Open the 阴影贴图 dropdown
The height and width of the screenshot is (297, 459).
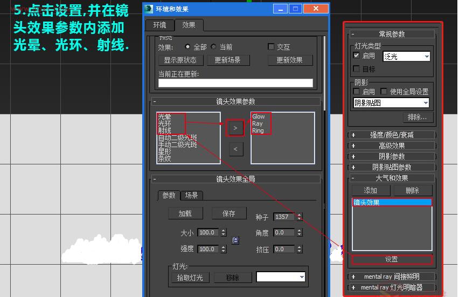[x=391, y=103]
